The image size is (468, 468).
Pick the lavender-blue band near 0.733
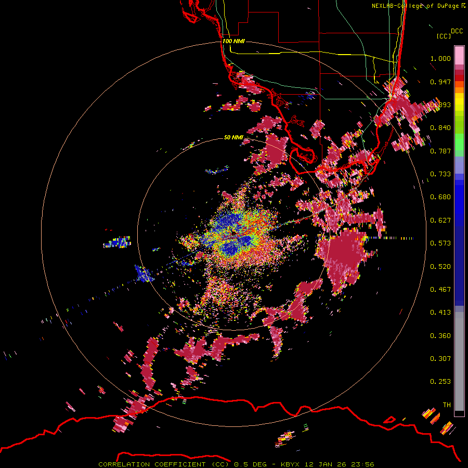point(459,165)
